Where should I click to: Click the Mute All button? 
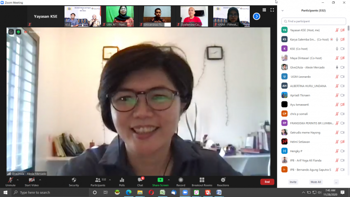tap(316, 182)
